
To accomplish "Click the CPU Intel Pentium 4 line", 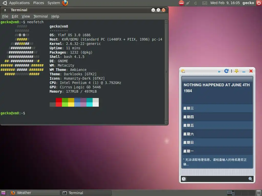I will coord(85,83).
